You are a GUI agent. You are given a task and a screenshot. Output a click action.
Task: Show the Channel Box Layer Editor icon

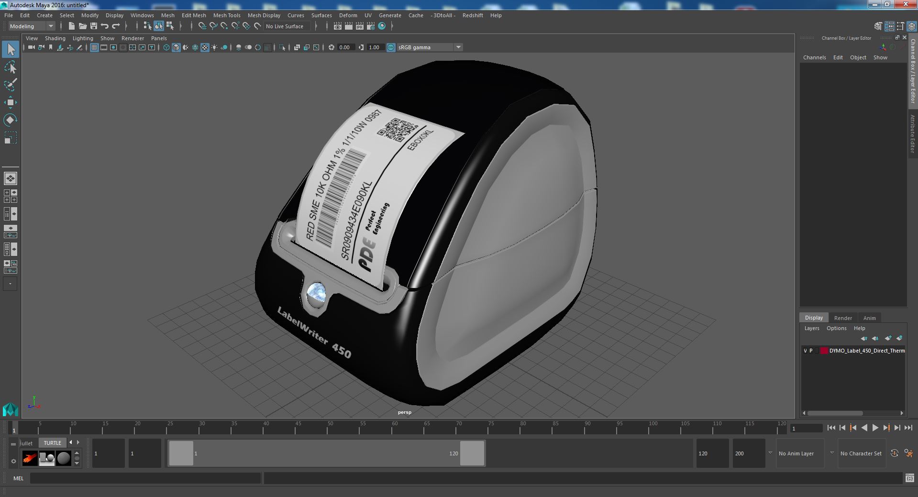click(x=911, y=26)
